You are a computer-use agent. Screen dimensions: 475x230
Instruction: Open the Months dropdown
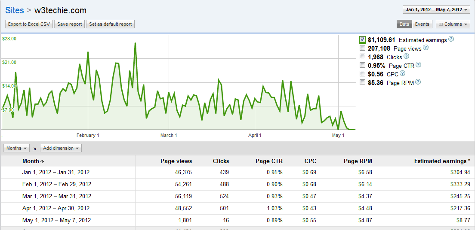tap(17, 148)
